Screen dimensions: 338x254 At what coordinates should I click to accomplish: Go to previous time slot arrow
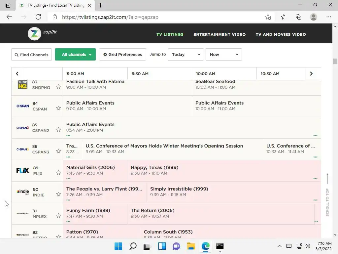pos(17,74)
